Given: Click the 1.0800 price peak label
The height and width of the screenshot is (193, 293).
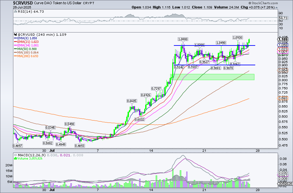Looking at the screenshot, I should click(183, 39).
